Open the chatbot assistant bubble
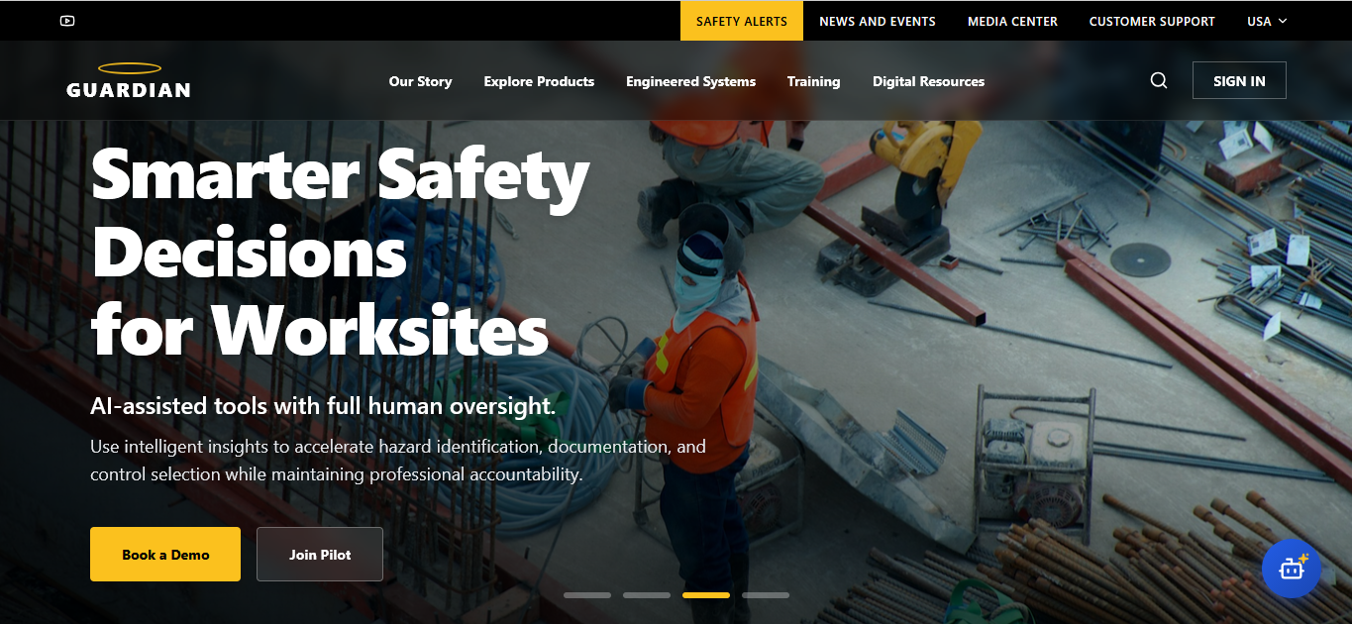The width and height of the screenshot is (1352, 624). click(x=1291, y=569)
